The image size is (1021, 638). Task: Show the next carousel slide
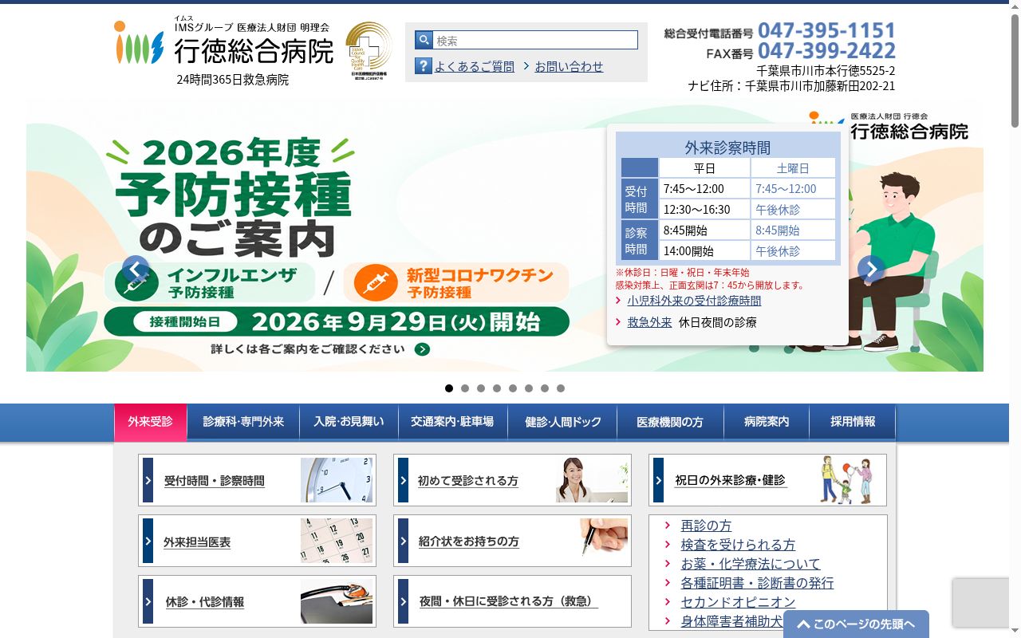(x=871, y=269)
